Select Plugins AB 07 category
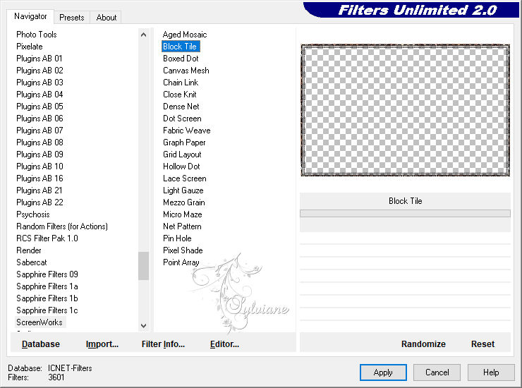The height and width of the screenshot is (388, 522). tap(40, 131)
